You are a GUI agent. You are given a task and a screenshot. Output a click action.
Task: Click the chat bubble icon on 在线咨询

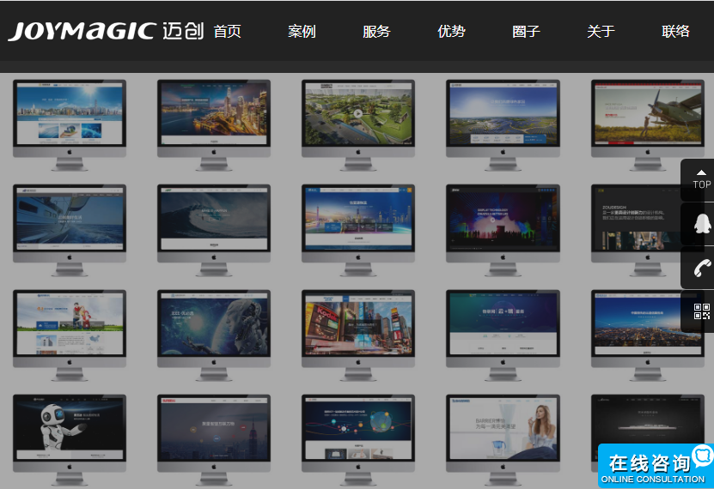click(702, 456)
